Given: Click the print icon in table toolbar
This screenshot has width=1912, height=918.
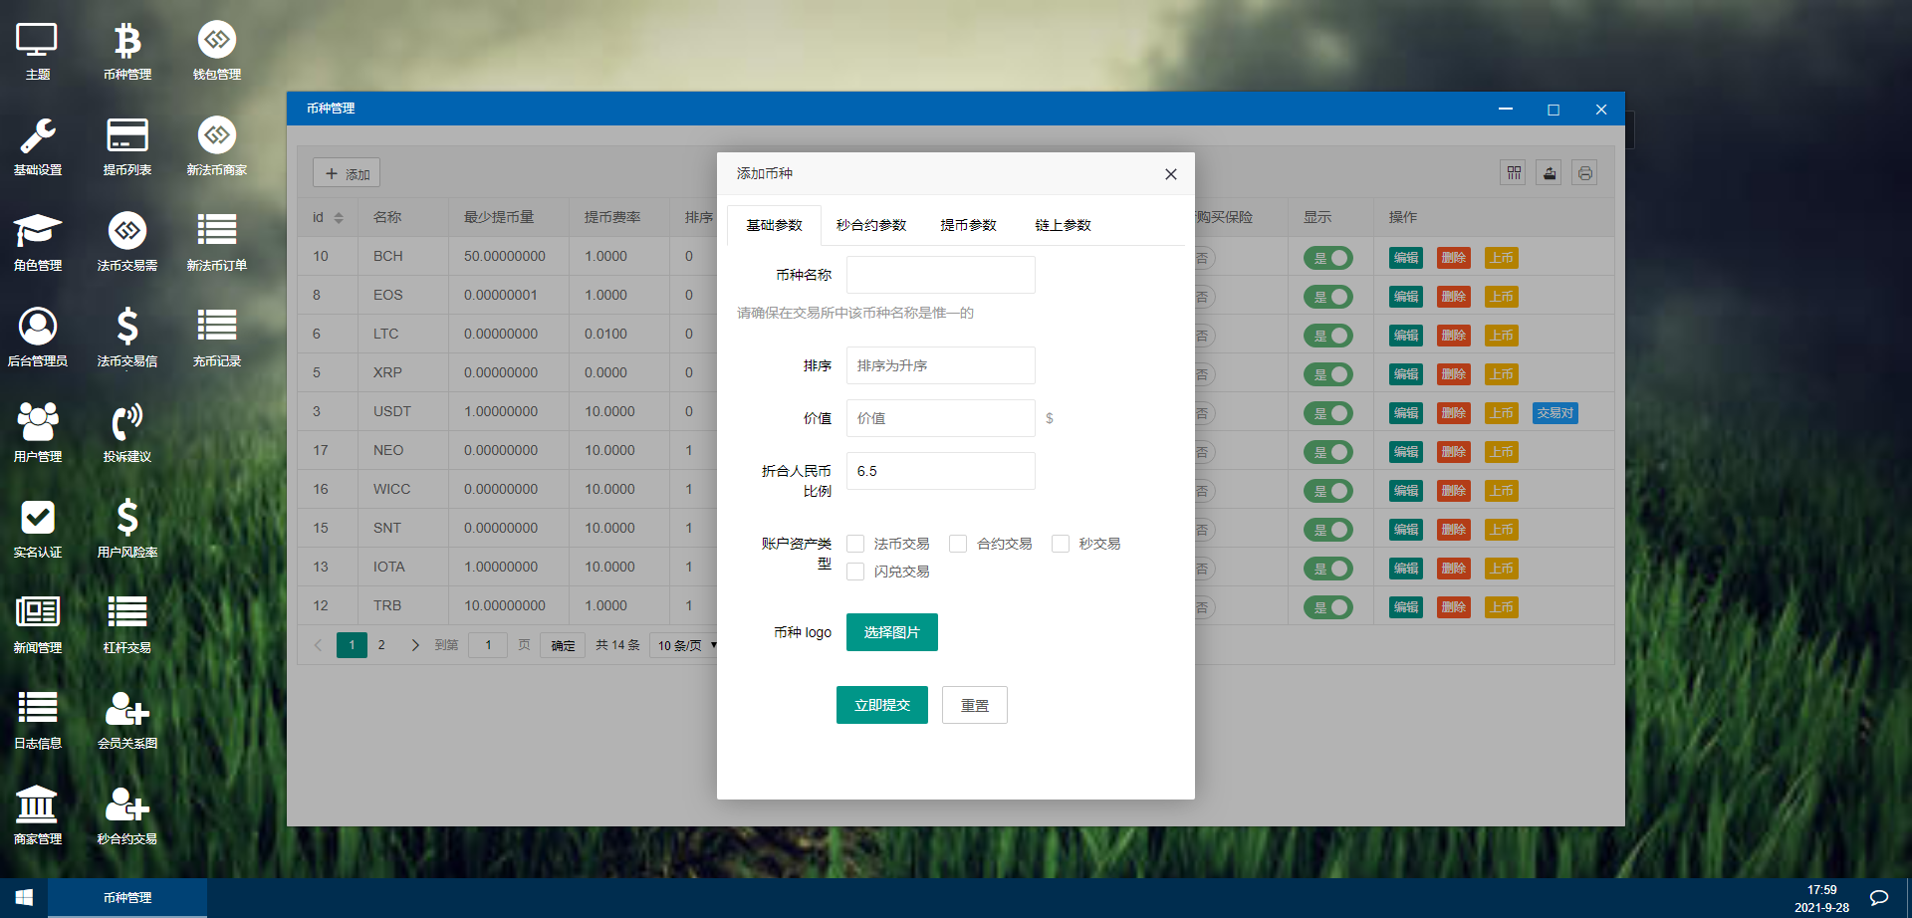Looking at the screenshot, I should (x=1584, y=173).
